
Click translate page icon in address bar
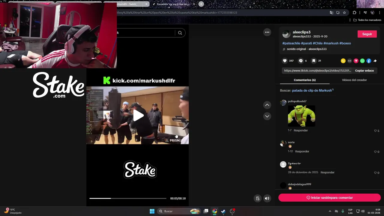[x=331, y=13]
